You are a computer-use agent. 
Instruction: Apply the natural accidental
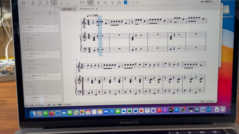105,3
